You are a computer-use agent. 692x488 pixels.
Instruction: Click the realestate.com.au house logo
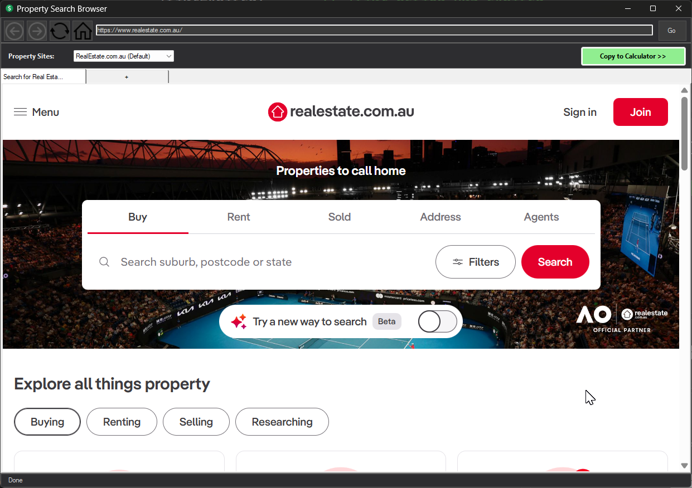277,111
